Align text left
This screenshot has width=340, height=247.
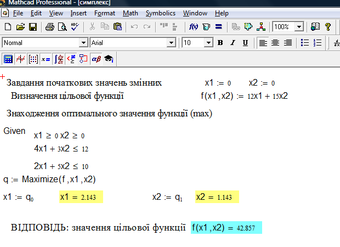(263, 43)
